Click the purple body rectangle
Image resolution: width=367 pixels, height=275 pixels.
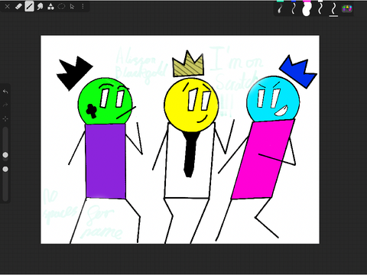[x=106, y=161]
